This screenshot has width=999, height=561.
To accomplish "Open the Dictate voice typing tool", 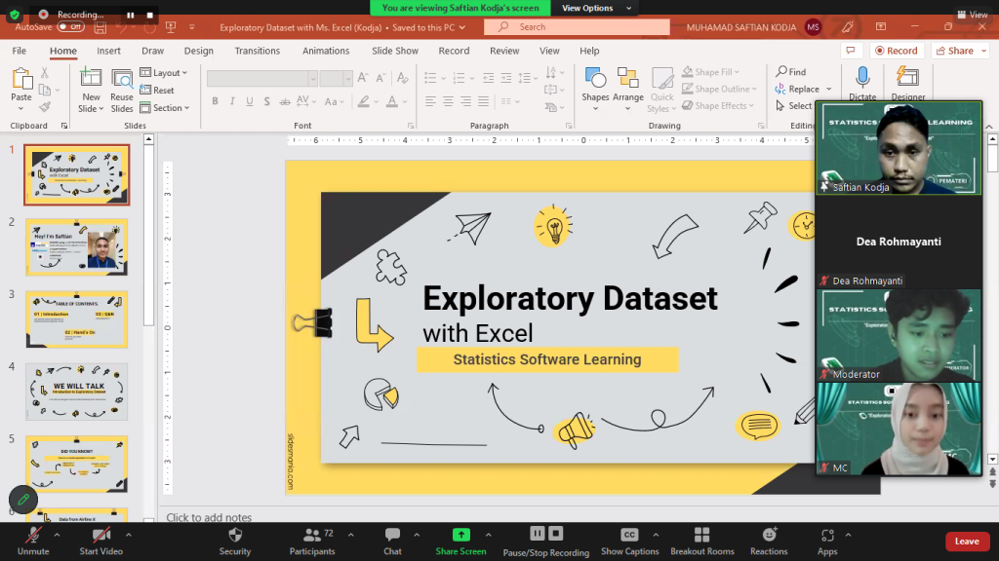I will coord(862,84).
